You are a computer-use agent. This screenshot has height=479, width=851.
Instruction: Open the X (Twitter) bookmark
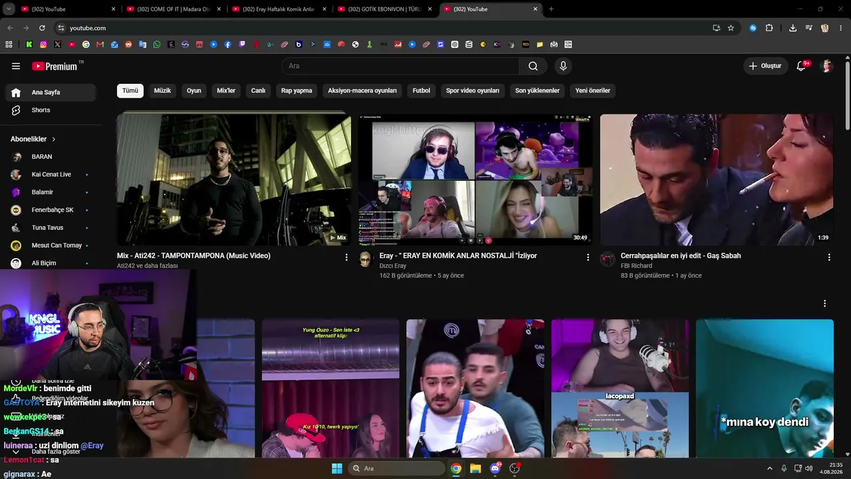point(58,45)
